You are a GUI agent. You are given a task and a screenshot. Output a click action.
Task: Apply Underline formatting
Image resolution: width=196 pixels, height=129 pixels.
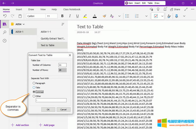click(77, 16)
